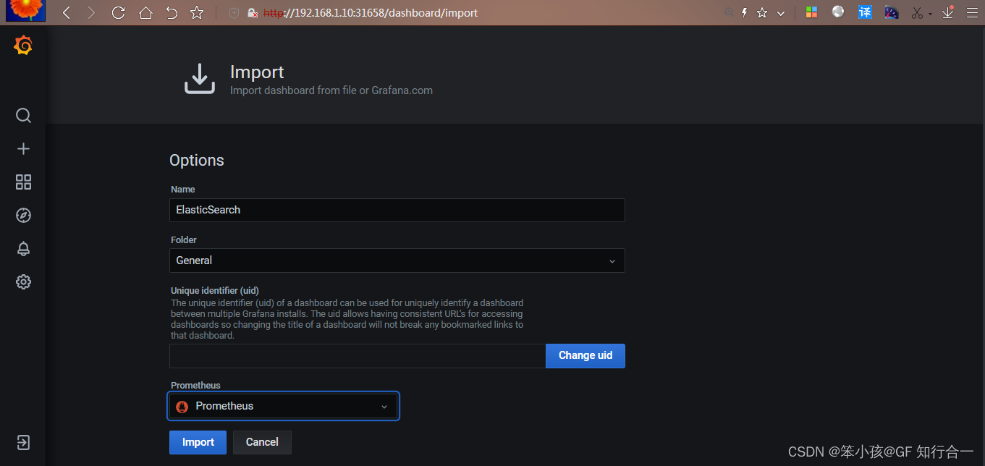Click the Options section heading
The height and width of the screenshot is (466, 985).
197,161
